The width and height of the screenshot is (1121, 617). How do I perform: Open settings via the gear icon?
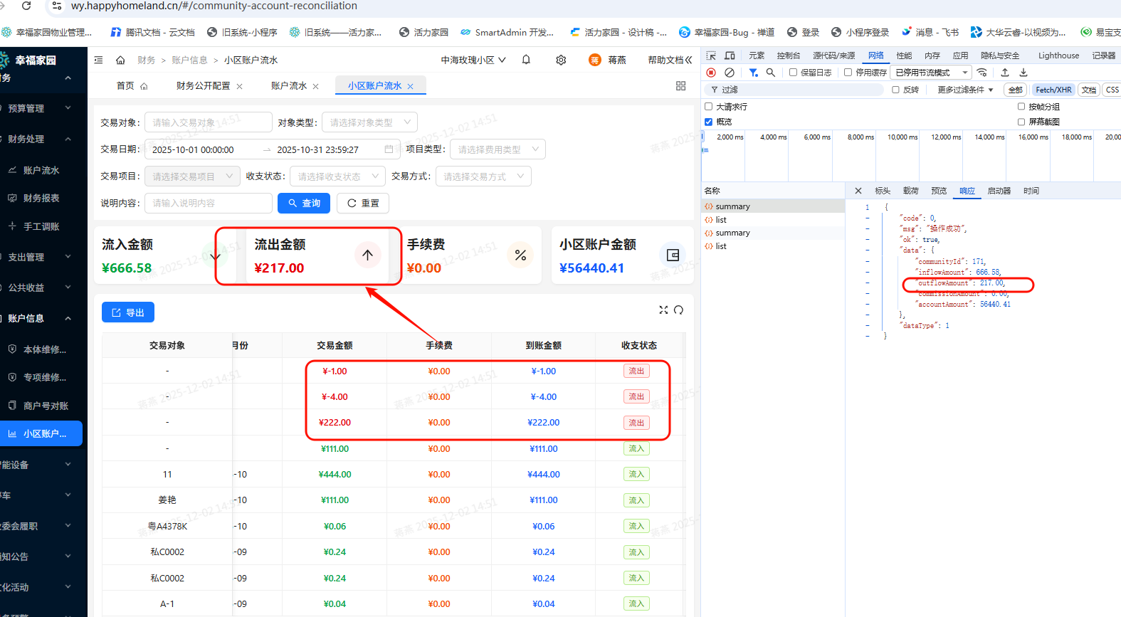coord(561,60)
